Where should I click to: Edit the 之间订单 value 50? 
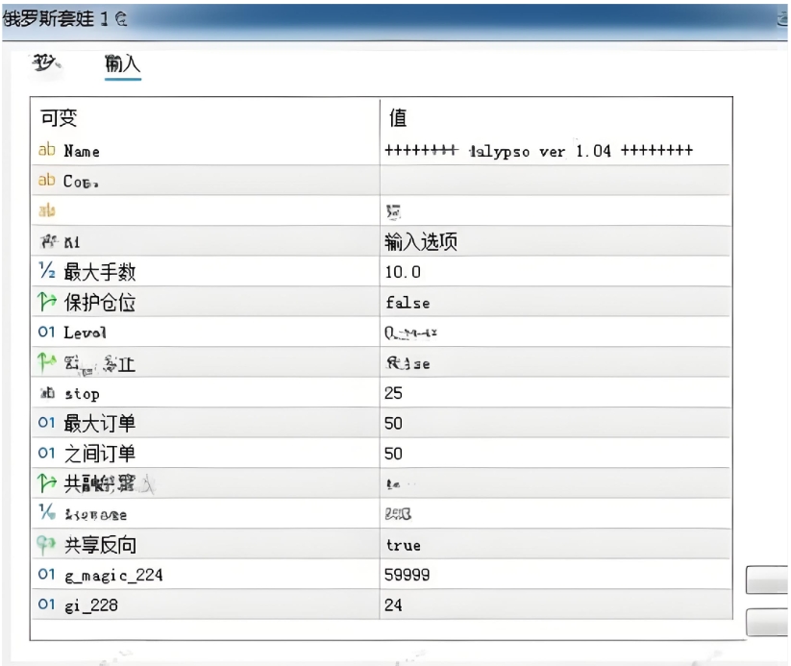(x=393, y=454)
